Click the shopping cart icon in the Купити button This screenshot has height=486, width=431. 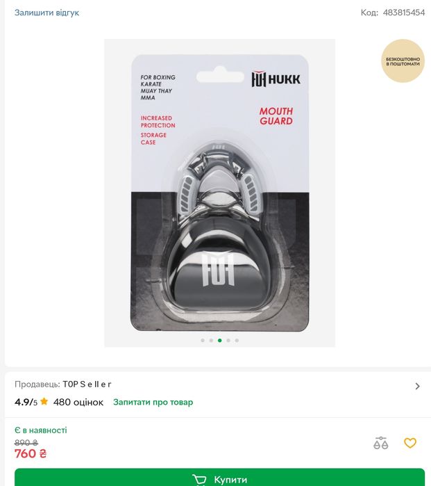[x=199, y=480]
